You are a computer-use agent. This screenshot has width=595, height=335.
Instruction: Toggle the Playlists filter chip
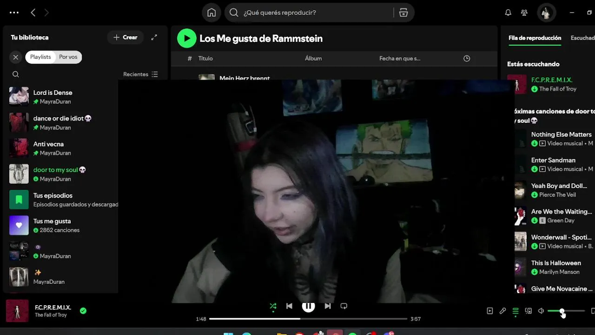(40, 57)
